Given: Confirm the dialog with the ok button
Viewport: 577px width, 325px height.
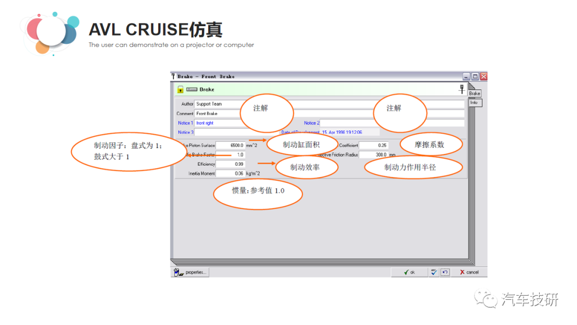Looking at the screenshot, I should [x=410, y=272].
